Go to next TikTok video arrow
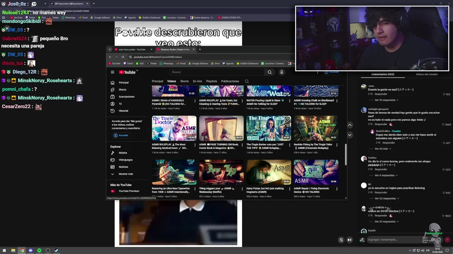 (350, 135)
